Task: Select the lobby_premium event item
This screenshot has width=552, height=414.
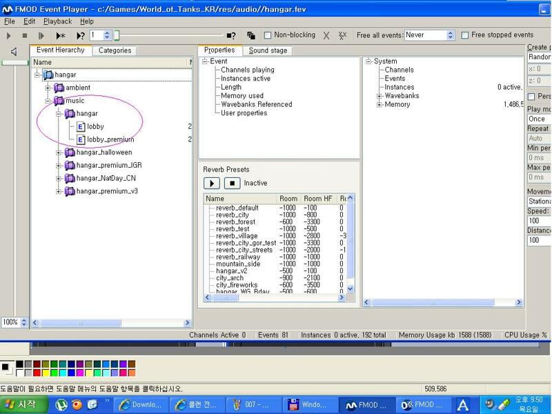Action: pos(105,139)
